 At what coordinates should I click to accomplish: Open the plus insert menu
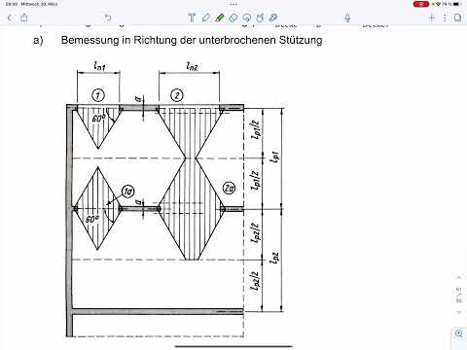[x=432, y=17]
